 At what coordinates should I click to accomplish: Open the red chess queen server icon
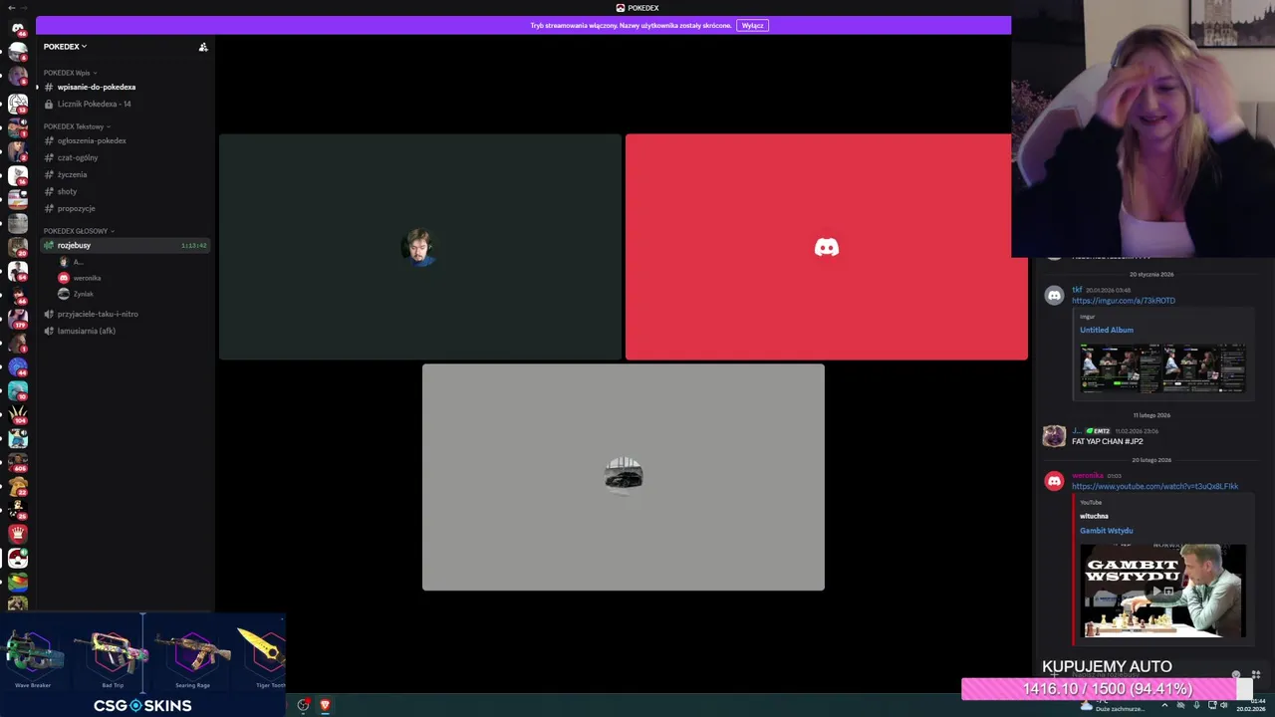(18, 534)
